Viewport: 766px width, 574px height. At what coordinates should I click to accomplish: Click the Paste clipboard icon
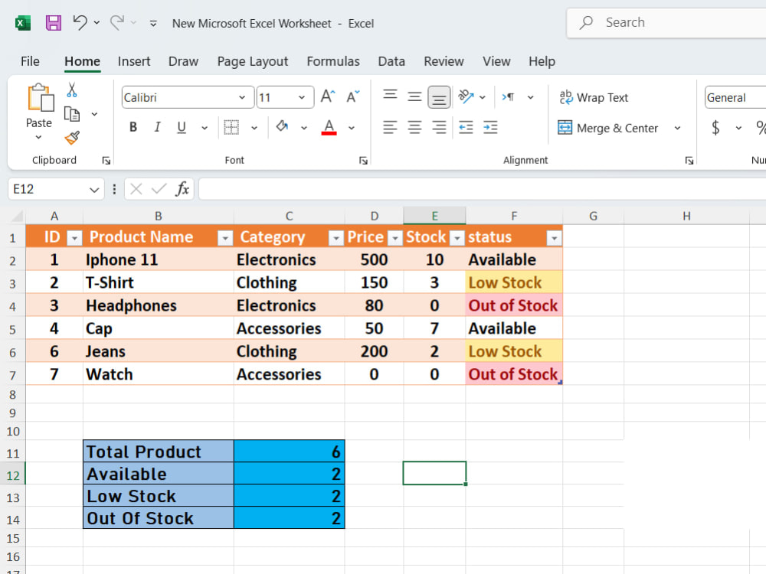coord(40,97)
